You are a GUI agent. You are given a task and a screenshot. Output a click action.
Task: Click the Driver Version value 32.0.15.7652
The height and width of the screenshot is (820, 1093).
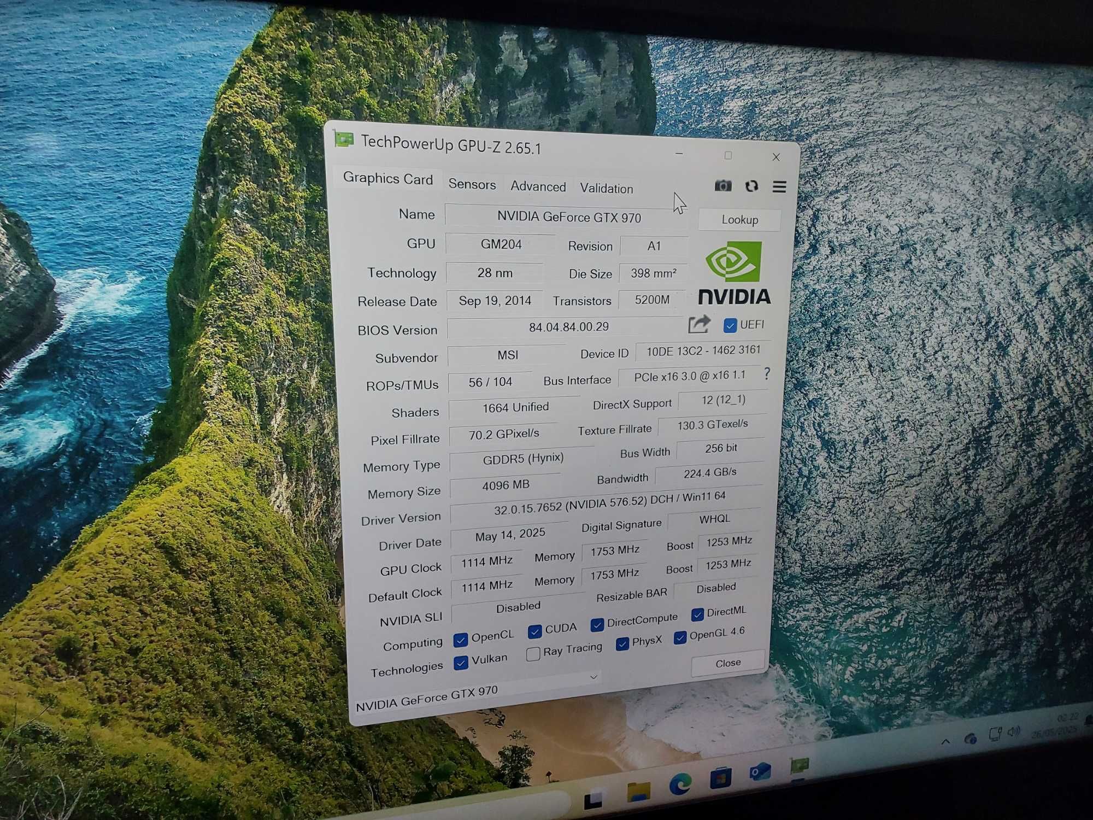(x=606, y=503)
